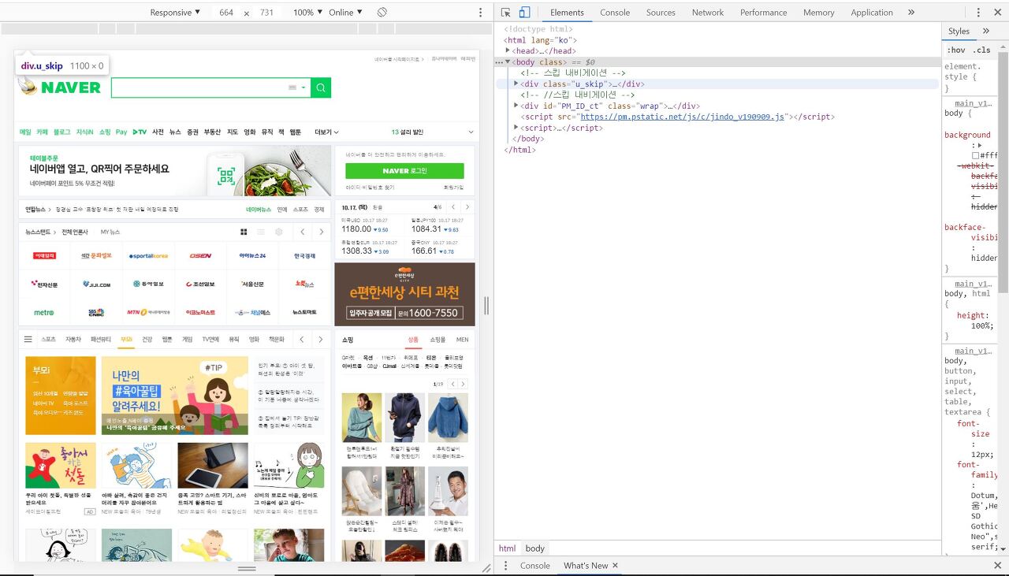This screenshot has height=576, width=1009.
Task: Click the green NAVER 로그인 button
Action: [404, 171]
